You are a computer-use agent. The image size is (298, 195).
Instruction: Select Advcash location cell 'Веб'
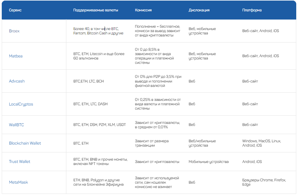[x=192, y=81]
